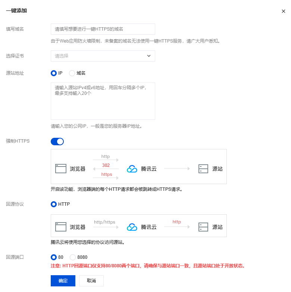The height and width of the screenshot is (292, 291).
Task: Click the 强制HTTPS field label
Action: click(18, 141)
